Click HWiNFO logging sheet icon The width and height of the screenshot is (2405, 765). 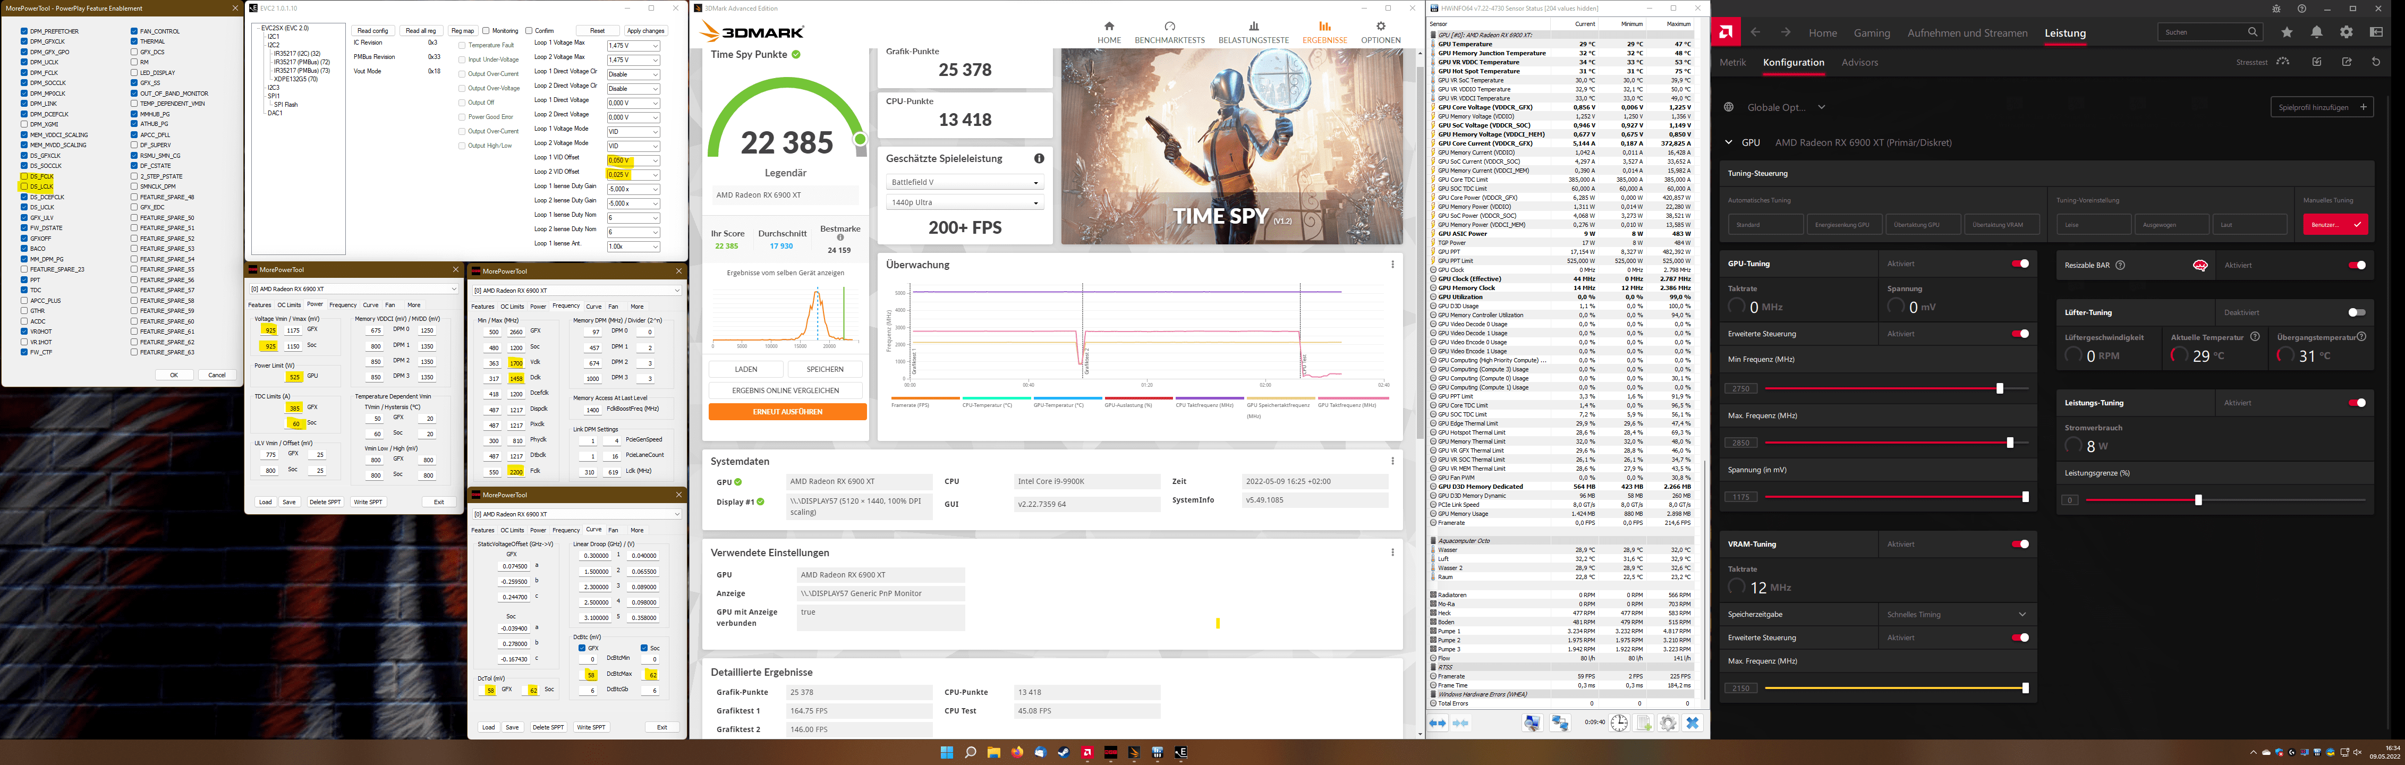[1643, 723]
